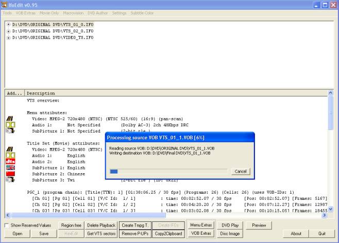The height and width of the screenshot is (243, 339).
Task: Open the Subtitle Color menu
Action: (x=142, y=13)
